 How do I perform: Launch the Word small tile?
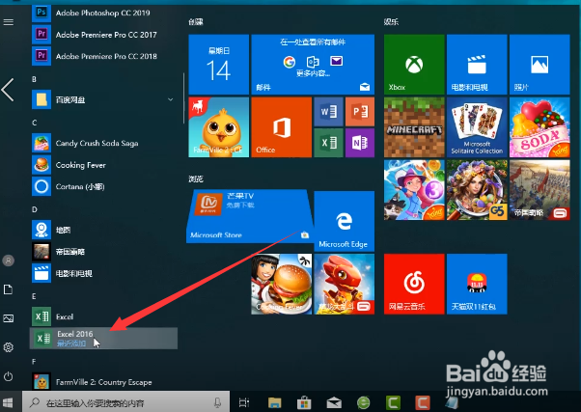(x=328, y=112)
